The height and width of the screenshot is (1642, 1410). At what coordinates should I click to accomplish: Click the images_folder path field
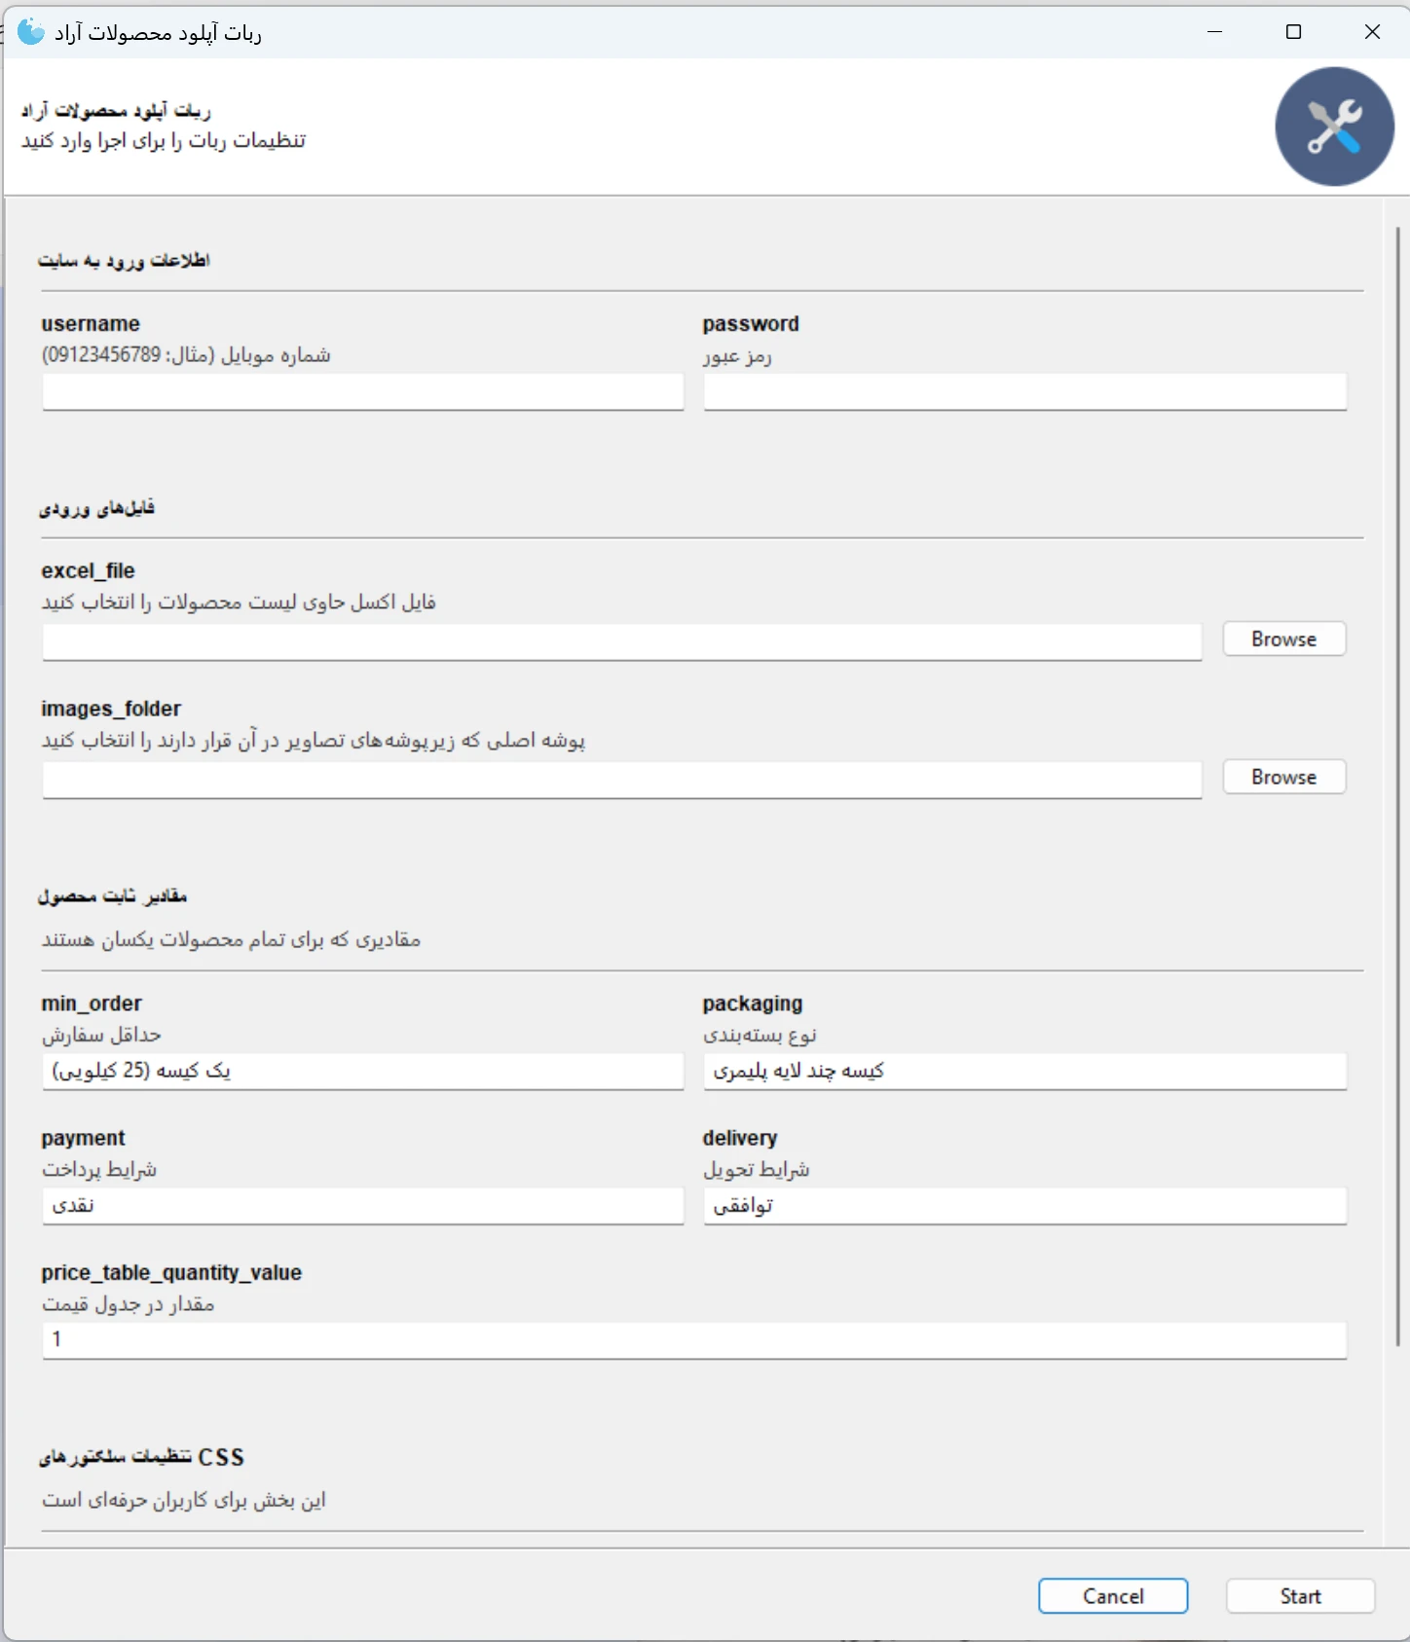621,781
